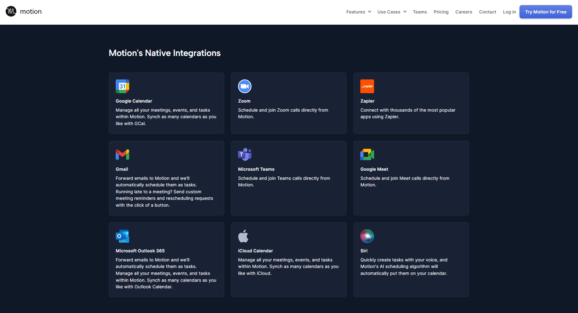Click 'like with Outlook Calendar.' text

[144, 287]
